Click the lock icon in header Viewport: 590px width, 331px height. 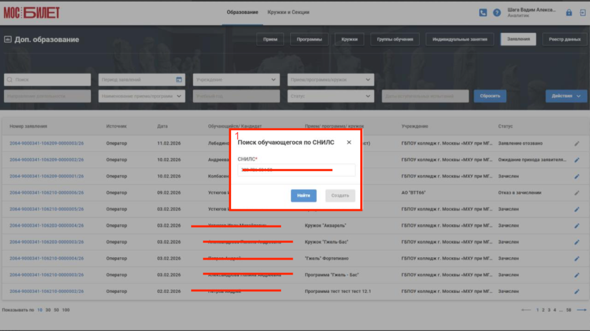coord(569,13)
